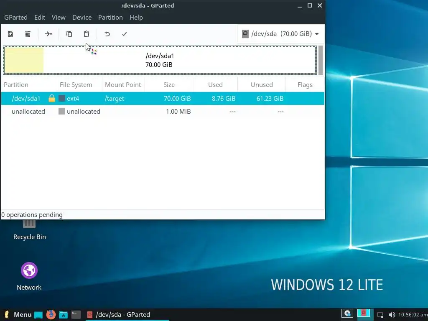Open the Recycle Bin desktop icon

[30, 230]
